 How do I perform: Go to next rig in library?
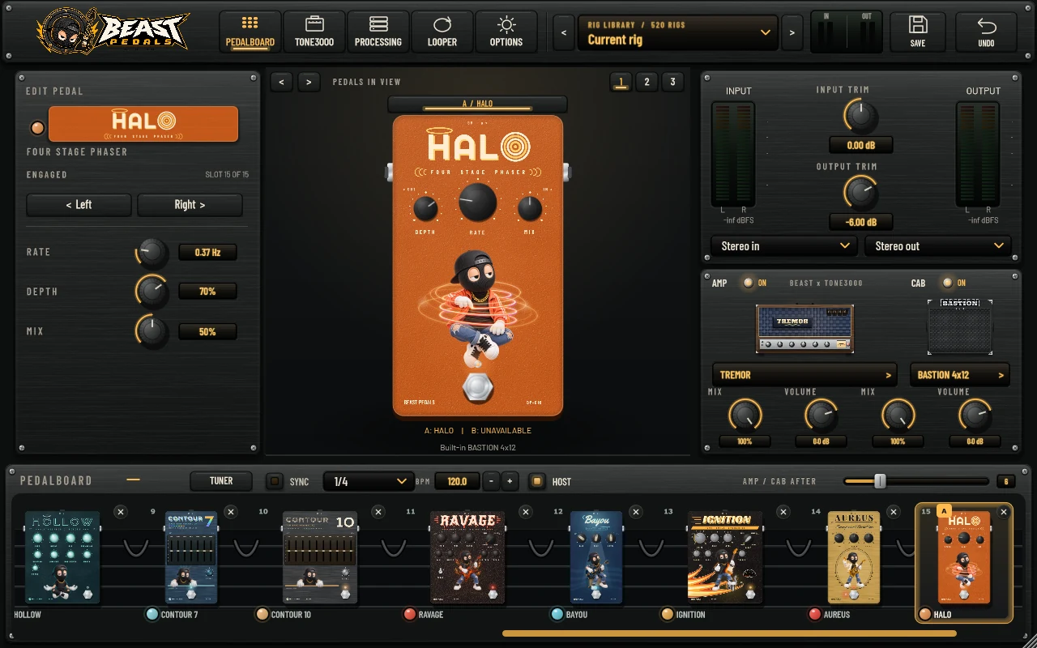pyautogui.click(x=792, y=32)
